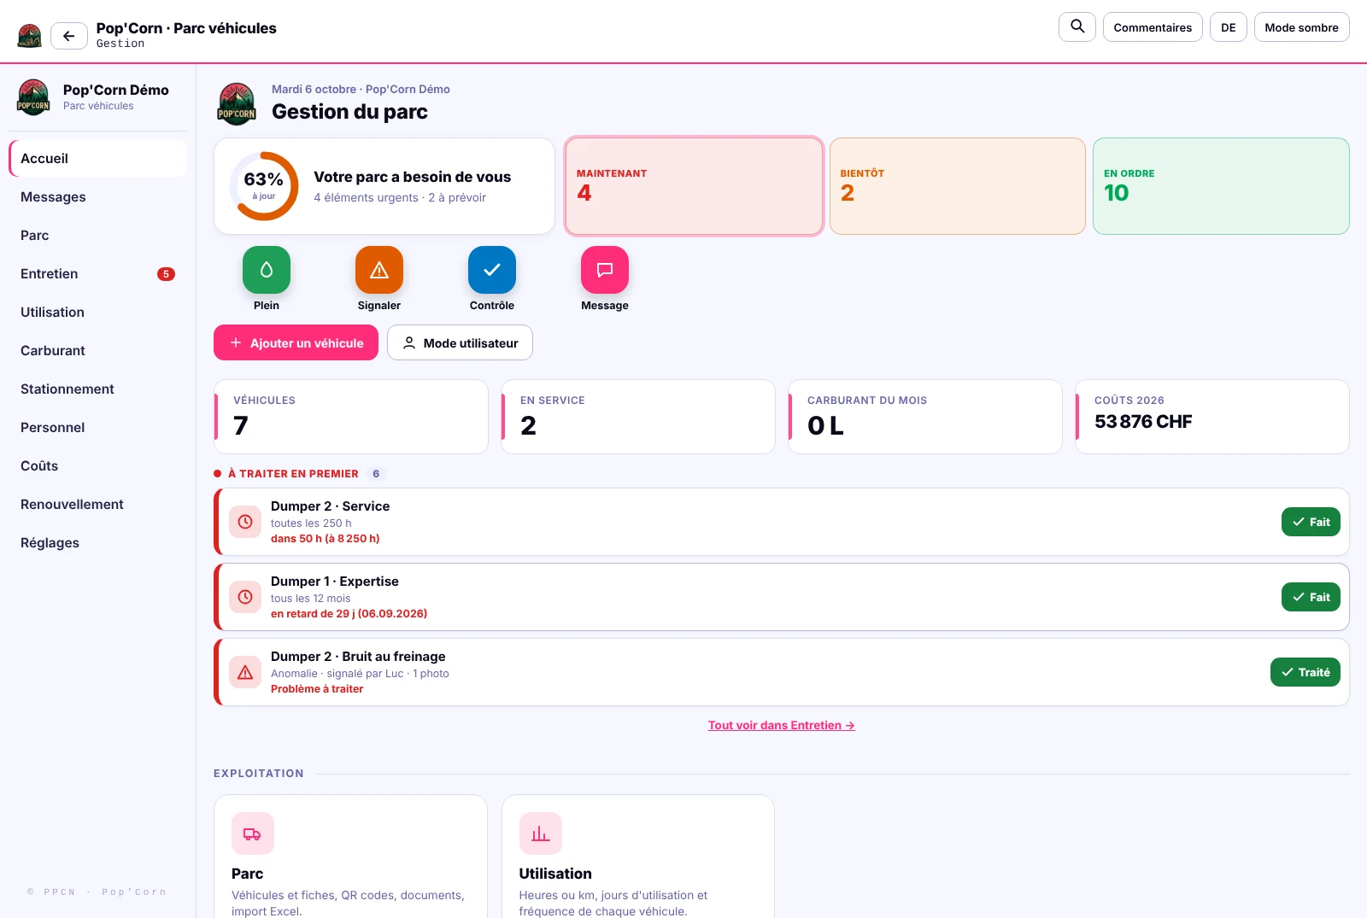Click the logo beside Gestion du parc
1367x918 pixels.
[x=237, y=104]
